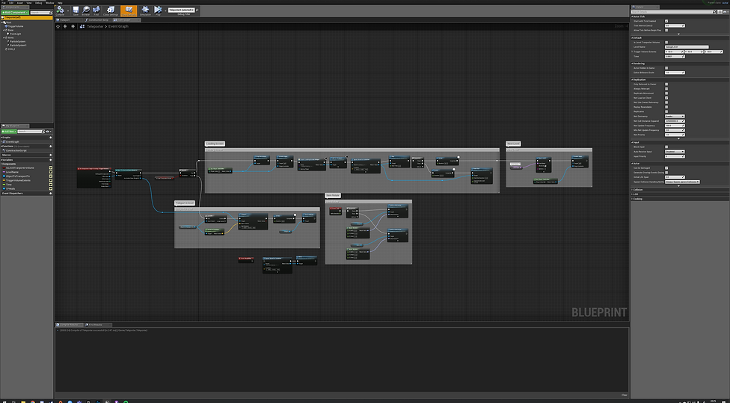Open the Debug menu
Screen dimensions: 730x403
click(x=39, y=3)
